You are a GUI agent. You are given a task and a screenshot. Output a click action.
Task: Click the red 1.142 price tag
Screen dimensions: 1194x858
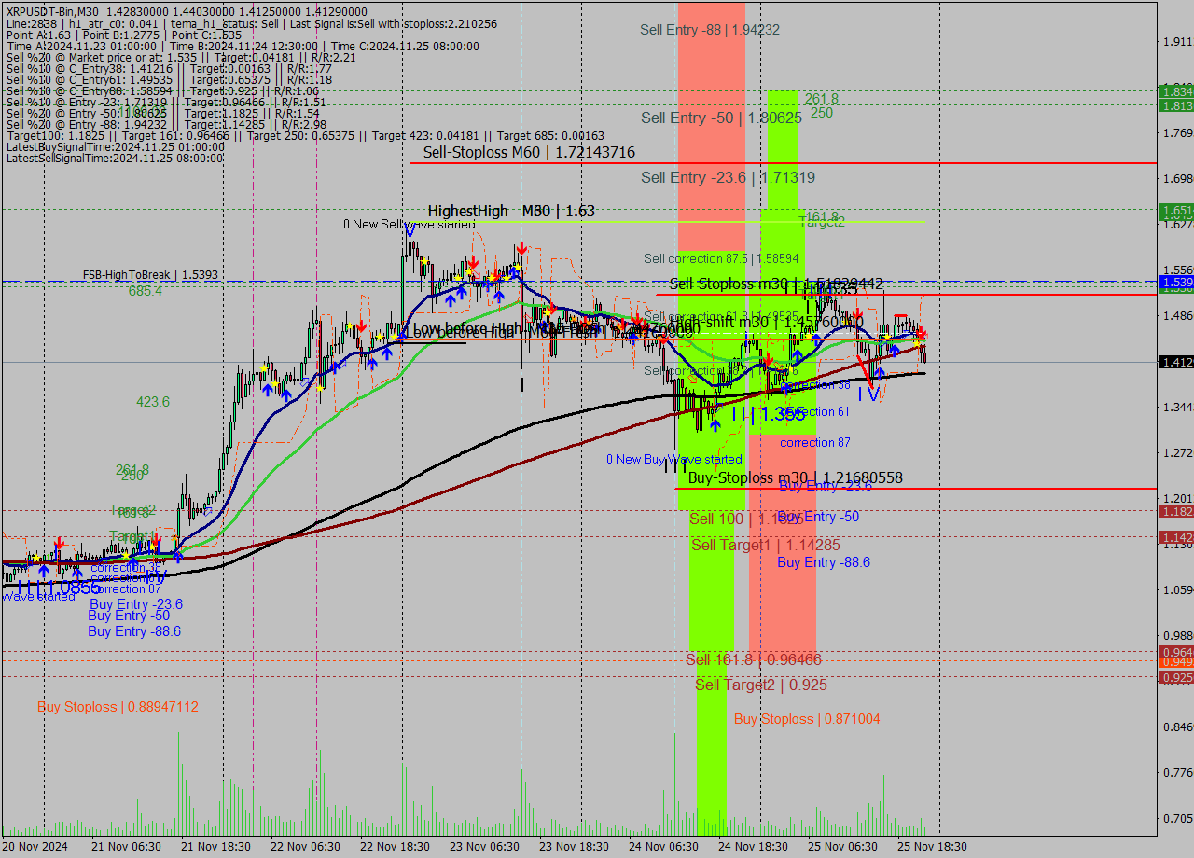[x=1175, y=537]
